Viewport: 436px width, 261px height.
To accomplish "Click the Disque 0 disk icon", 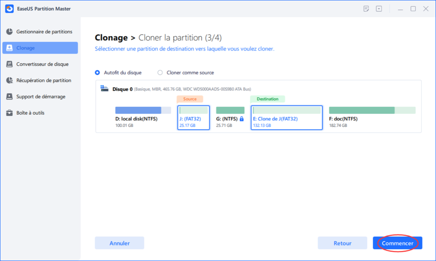I will 105,88.
